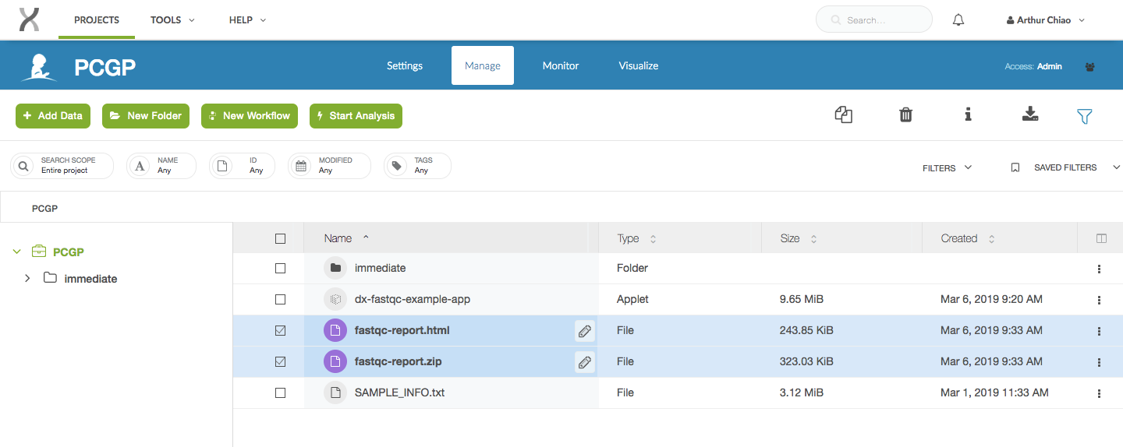Viewport: 1123px width, 447px height.
Task: Click purple file icon of fastqc-report.zip
Action: point(335,361)
